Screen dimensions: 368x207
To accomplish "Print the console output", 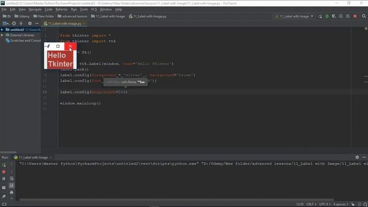I will tap(11, 193).
